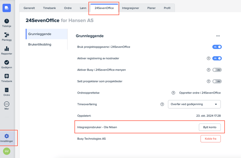Click the 'Bytt konto' button
This screenshot has height=158, width=241.
[210, 127]
